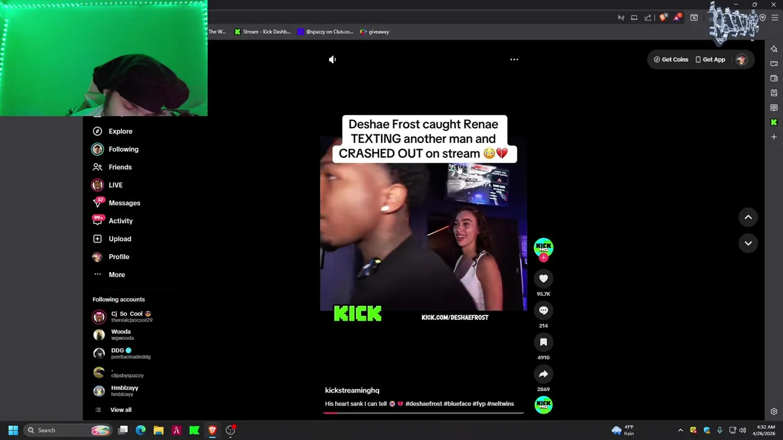Image resolution: width=783 pixels, height=440 pixels.
Task: Open DDG pontiacmadeddg account
Action: tap(122, 353)
